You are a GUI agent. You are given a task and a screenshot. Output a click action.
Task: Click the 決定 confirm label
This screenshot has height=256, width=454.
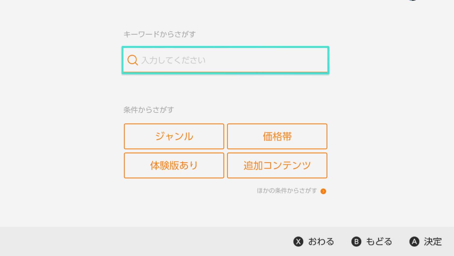(433, 242)
